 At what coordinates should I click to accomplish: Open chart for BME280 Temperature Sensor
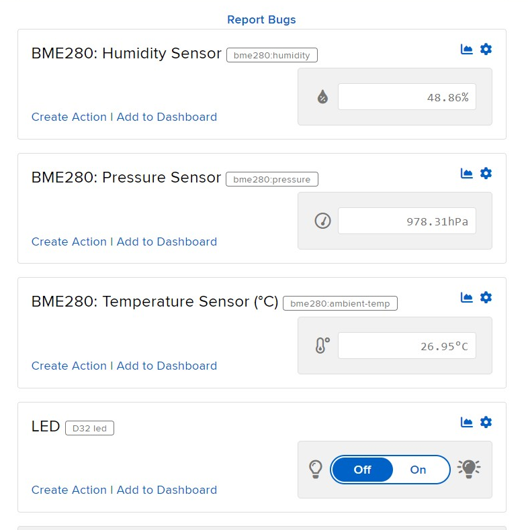(x=466, y=297)
